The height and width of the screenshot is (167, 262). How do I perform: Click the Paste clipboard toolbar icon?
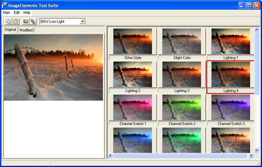tap(16, 21)
